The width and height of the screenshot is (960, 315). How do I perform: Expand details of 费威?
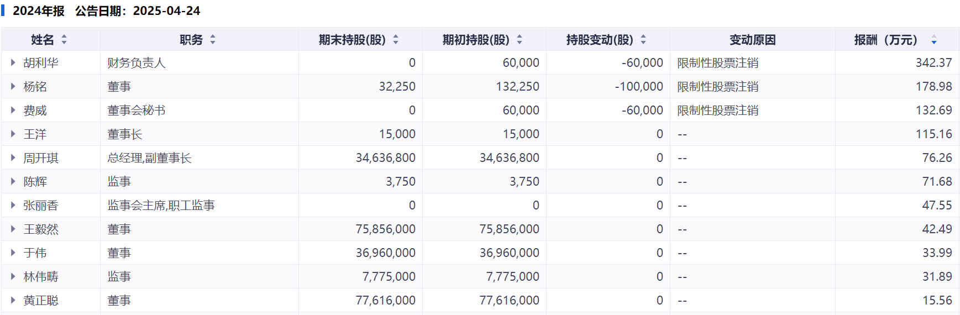[x=13, y=111]
